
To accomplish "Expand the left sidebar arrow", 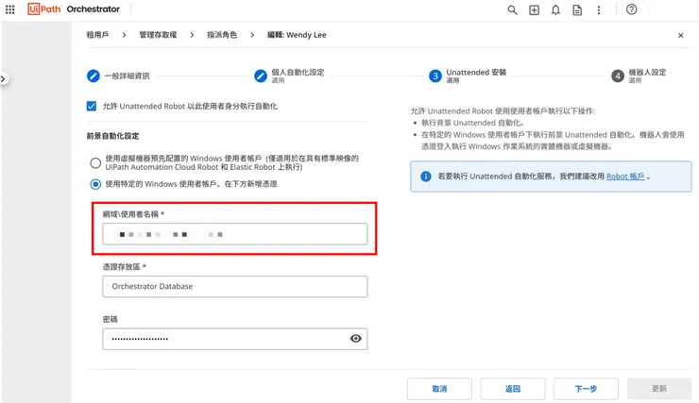I will [x=3, y=79].
